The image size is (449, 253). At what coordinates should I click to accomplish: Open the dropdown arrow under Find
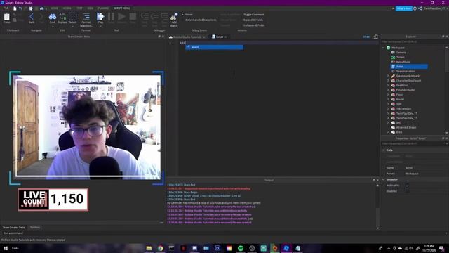coord(53,27)
